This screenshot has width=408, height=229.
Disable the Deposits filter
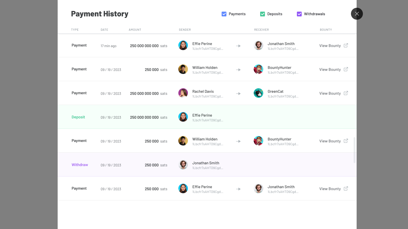point(263,14)
